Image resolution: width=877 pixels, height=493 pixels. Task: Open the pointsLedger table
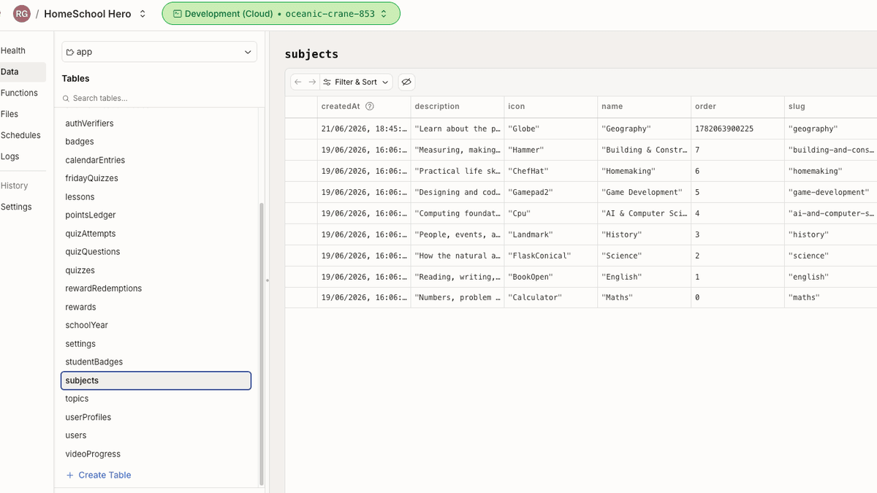(x=156, y=215)
